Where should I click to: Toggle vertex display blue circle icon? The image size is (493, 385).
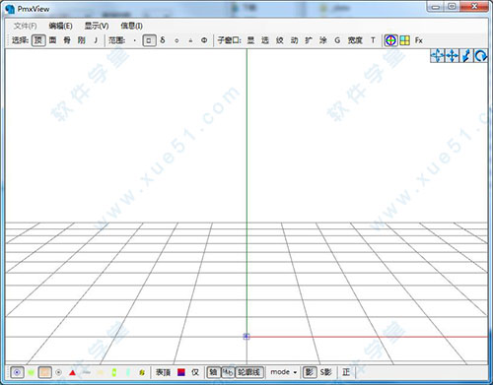pos(17,372)
